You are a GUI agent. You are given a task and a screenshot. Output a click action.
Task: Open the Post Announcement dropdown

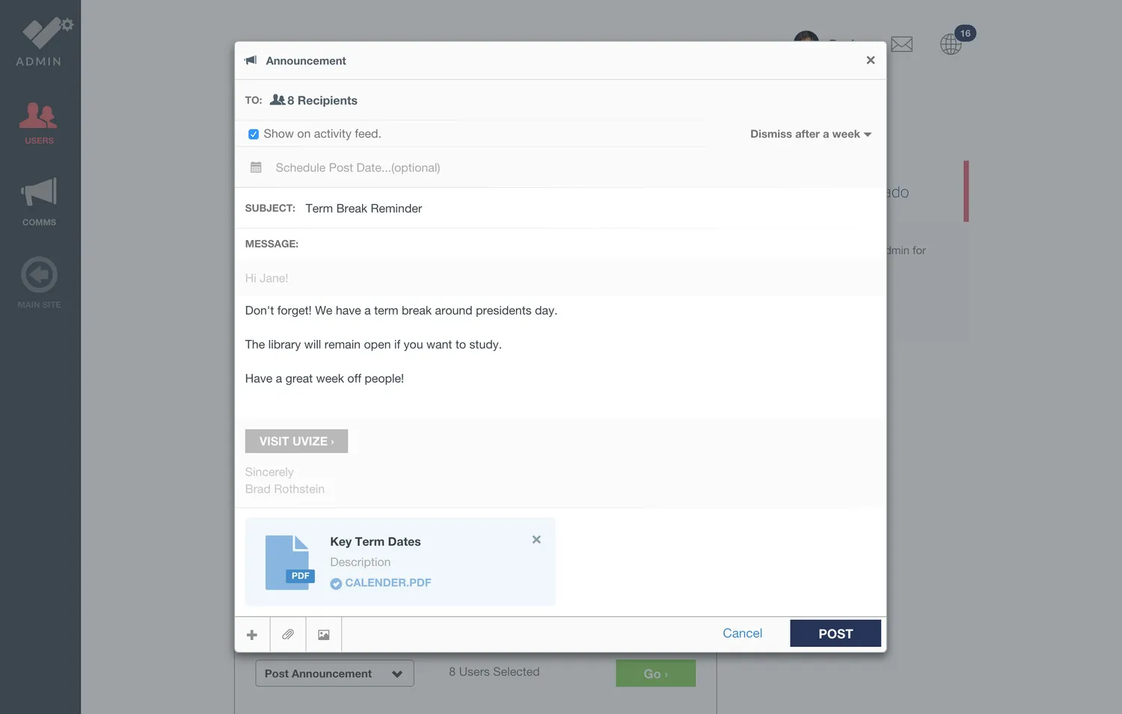point(334,674)
